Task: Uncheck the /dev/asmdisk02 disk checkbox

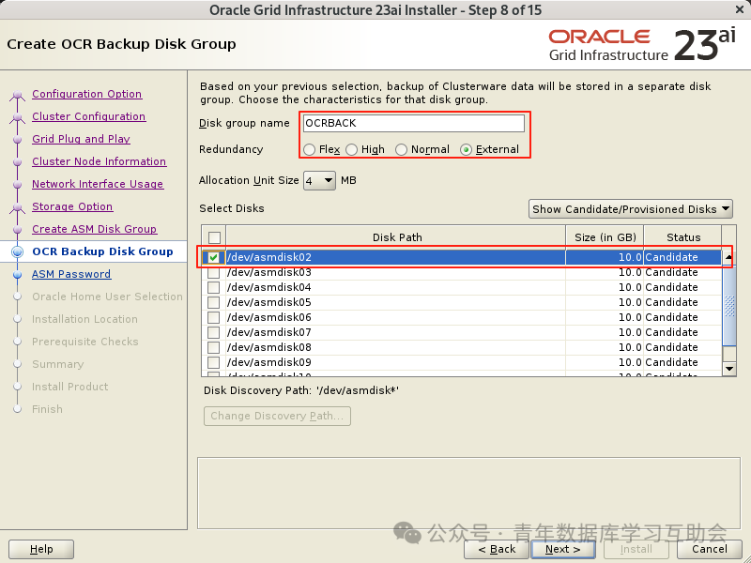Action: pos(214,257)
